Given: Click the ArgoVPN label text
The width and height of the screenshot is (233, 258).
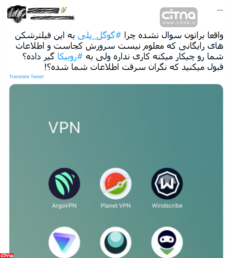Looking at the screenshot, I should coord(64,206).
